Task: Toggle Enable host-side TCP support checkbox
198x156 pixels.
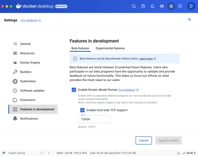Action: [82, 110]
